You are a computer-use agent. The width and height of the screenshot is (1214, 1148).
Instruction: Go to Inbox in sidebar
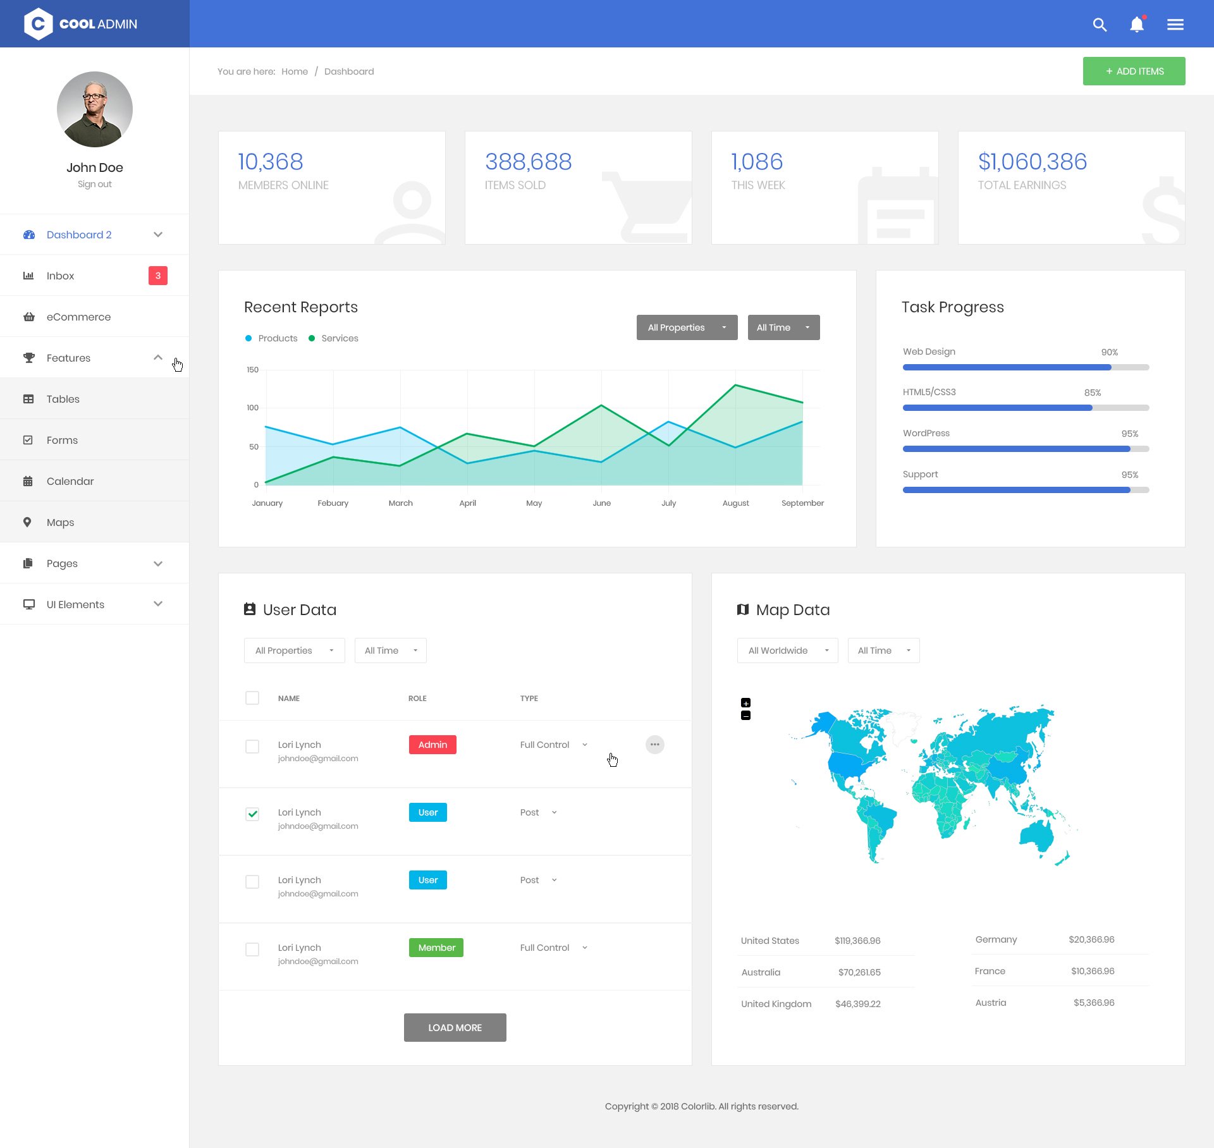pyautogui.click(x=61, y=276)
